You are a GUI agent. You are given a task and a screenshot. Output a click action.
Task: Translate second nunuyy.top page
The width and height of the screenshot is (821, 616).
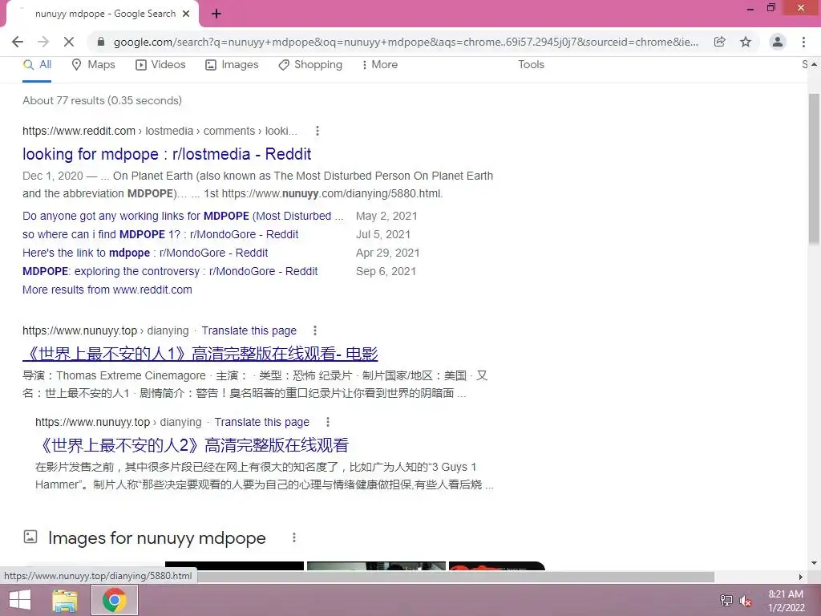262,422
